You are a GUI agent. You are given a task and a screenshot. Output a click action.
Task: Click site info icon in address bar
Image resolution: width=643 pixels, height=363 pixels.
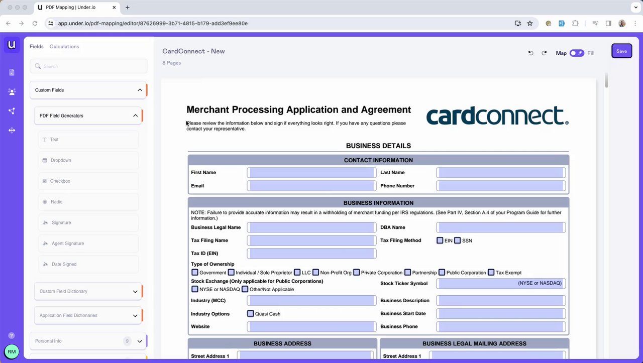click(51, 23)
